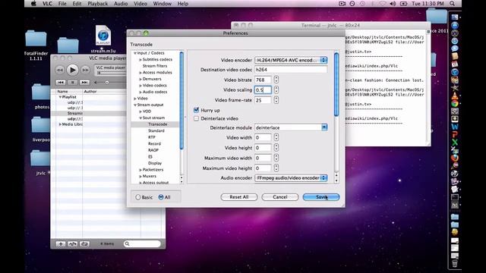
Task: Click the volume icon in menu bar
Action: coord(393,4)
